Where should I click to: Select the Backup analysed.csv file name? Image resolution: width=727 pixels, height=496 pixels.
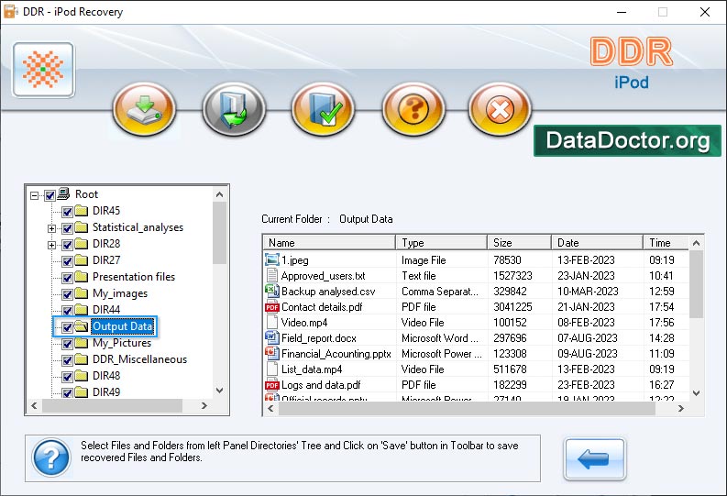pyautogui.click(x=328, y=292)
